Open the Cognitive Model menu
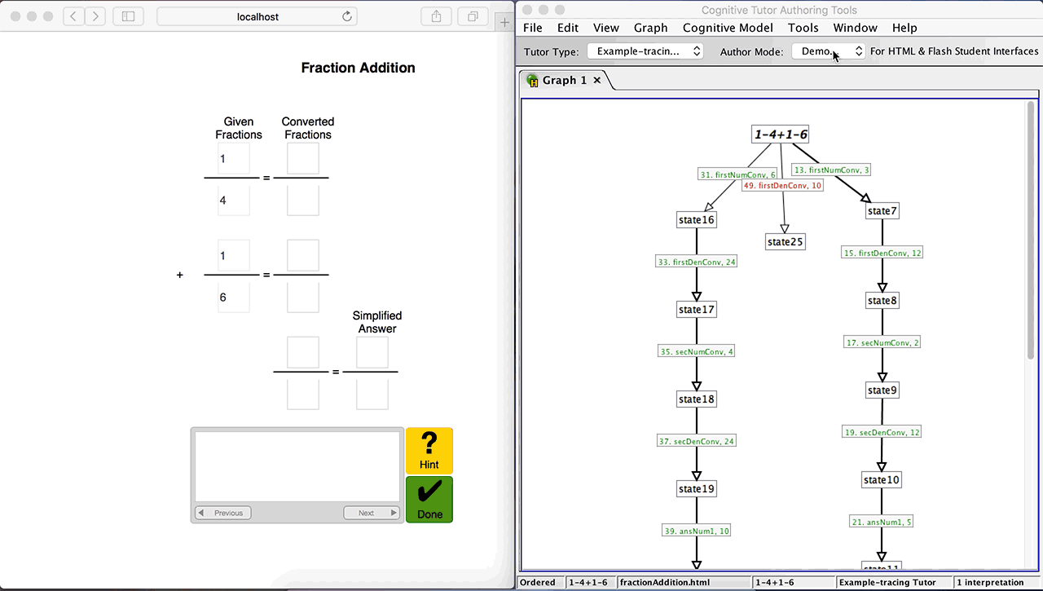The height and width of the screenshot is (591, 1043). tap(728, 28)
